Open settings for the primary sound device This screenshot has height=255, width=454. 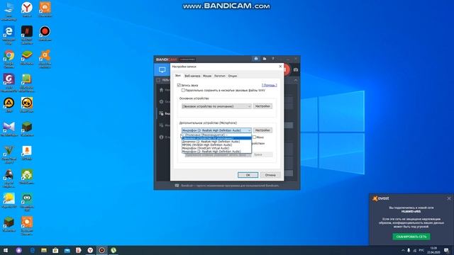tap(262, 106)
